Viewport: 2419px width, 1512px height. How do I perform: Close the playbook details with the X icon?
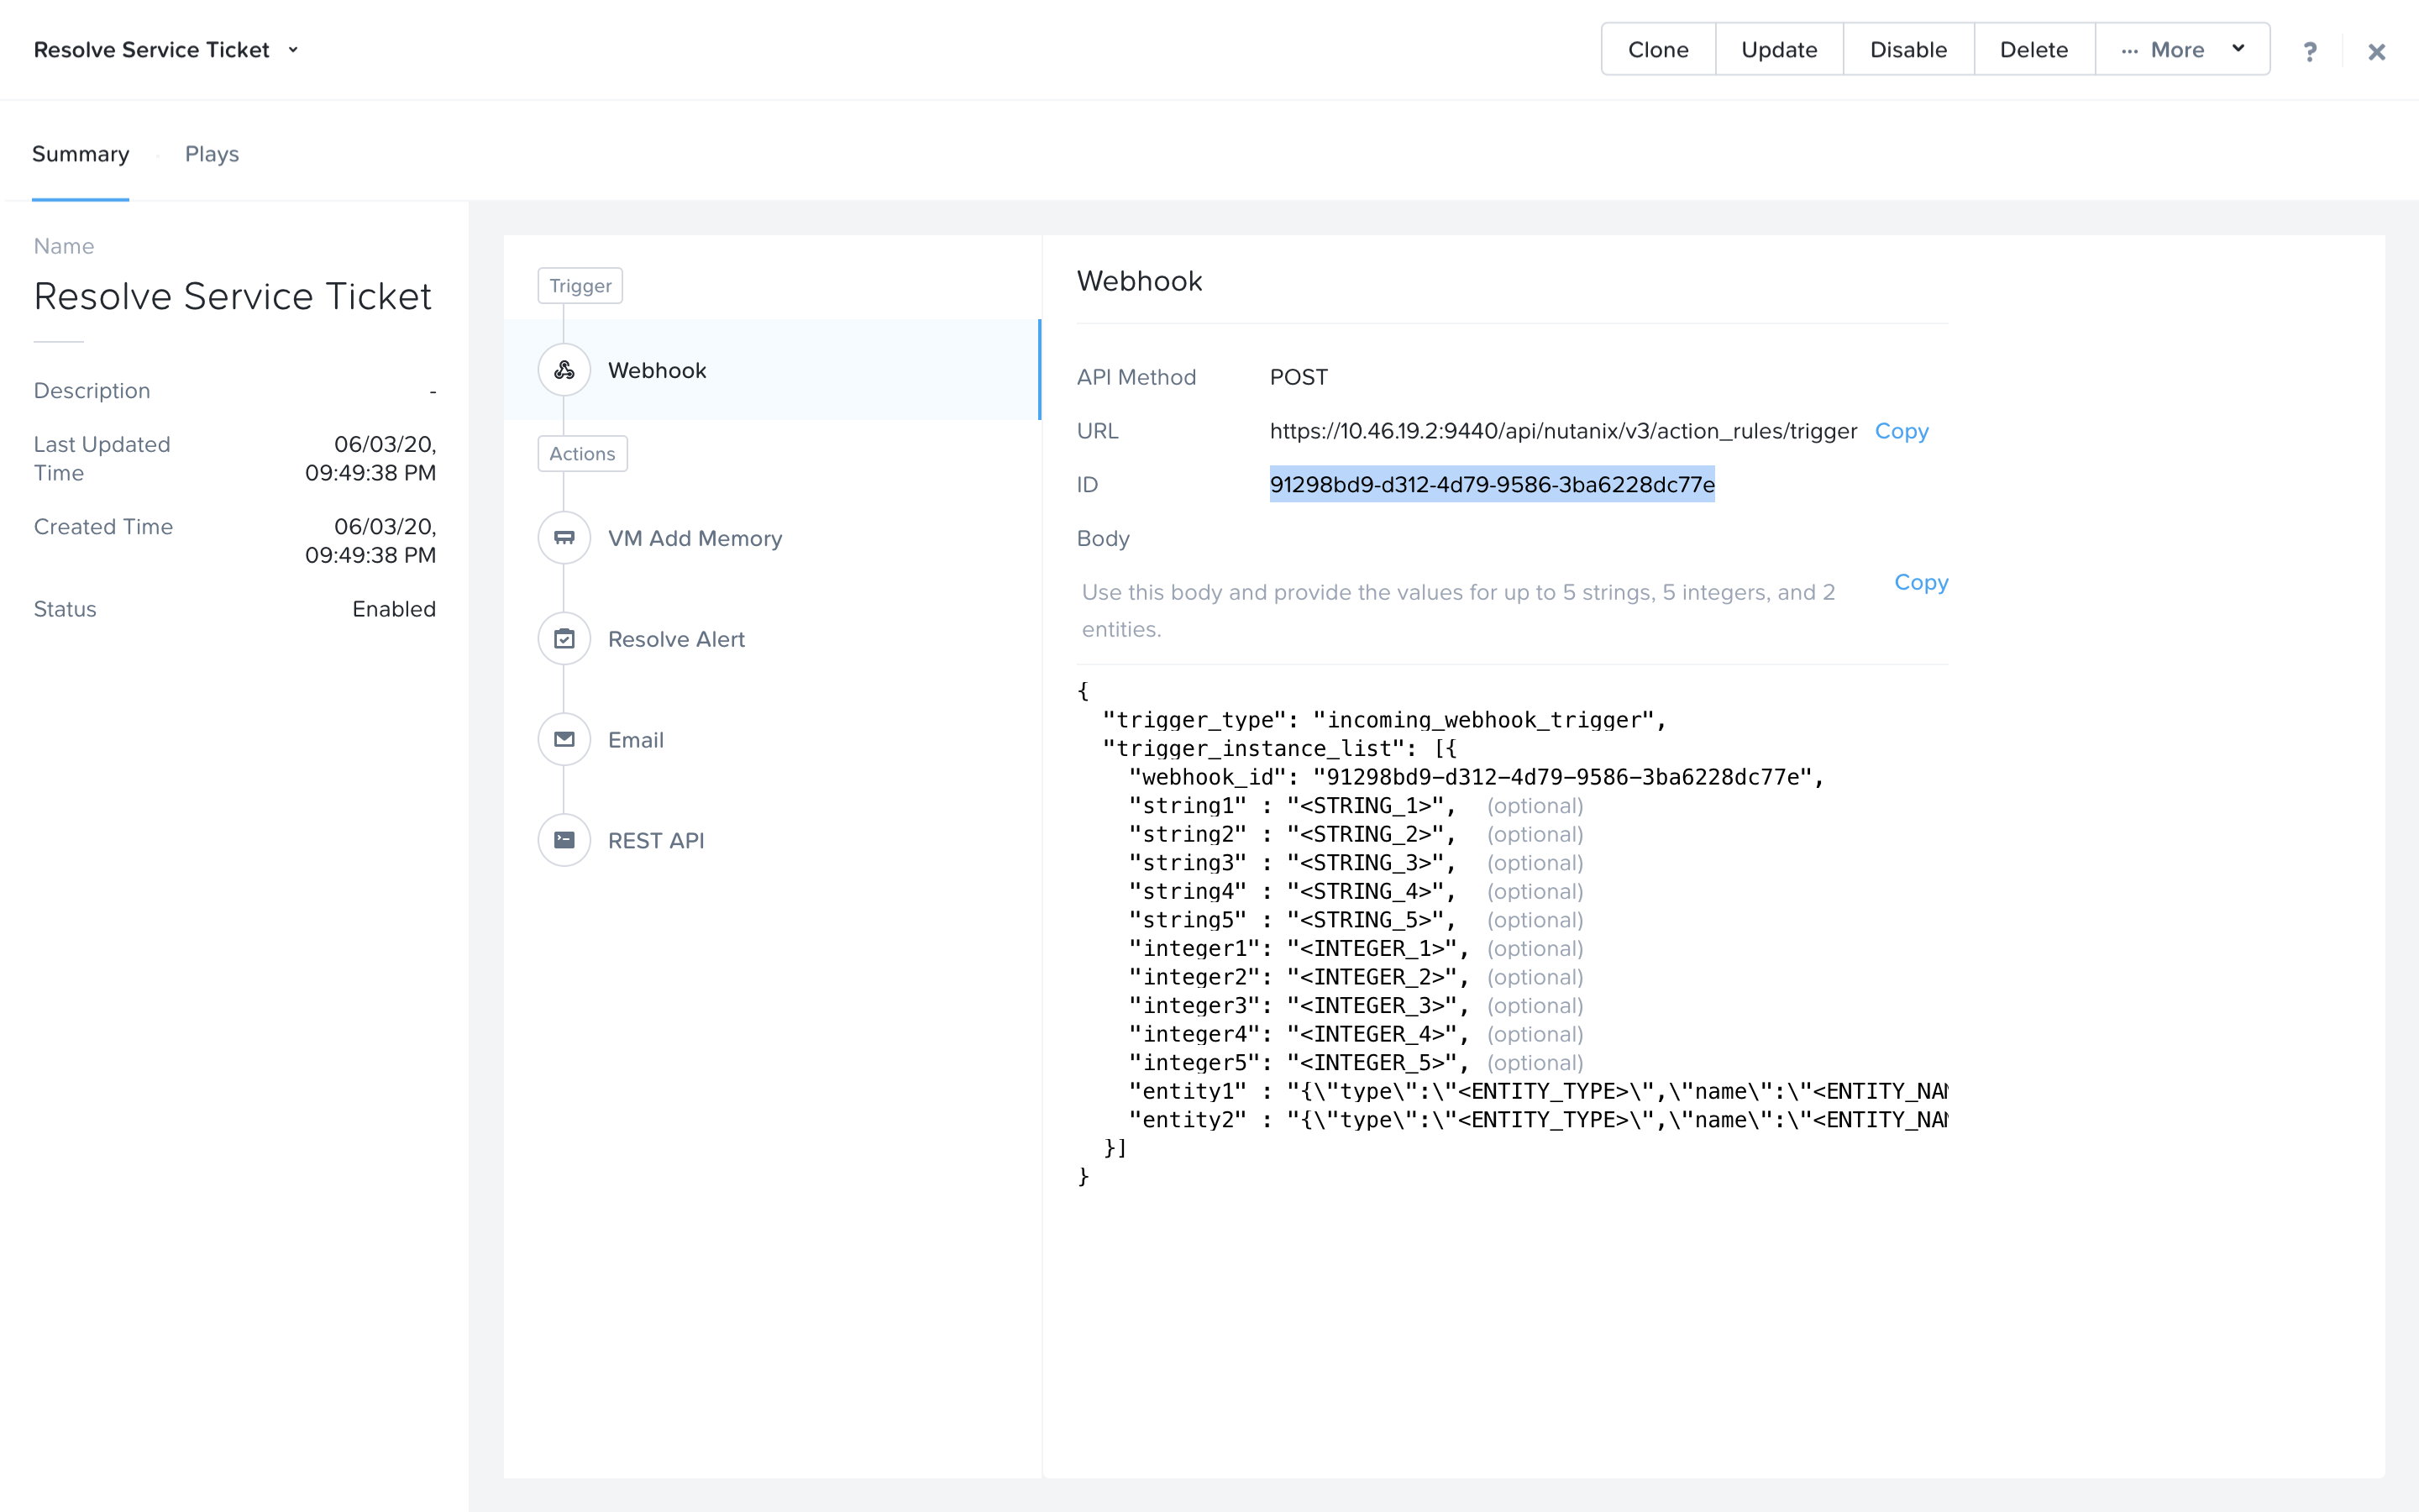click(2376, 51)
